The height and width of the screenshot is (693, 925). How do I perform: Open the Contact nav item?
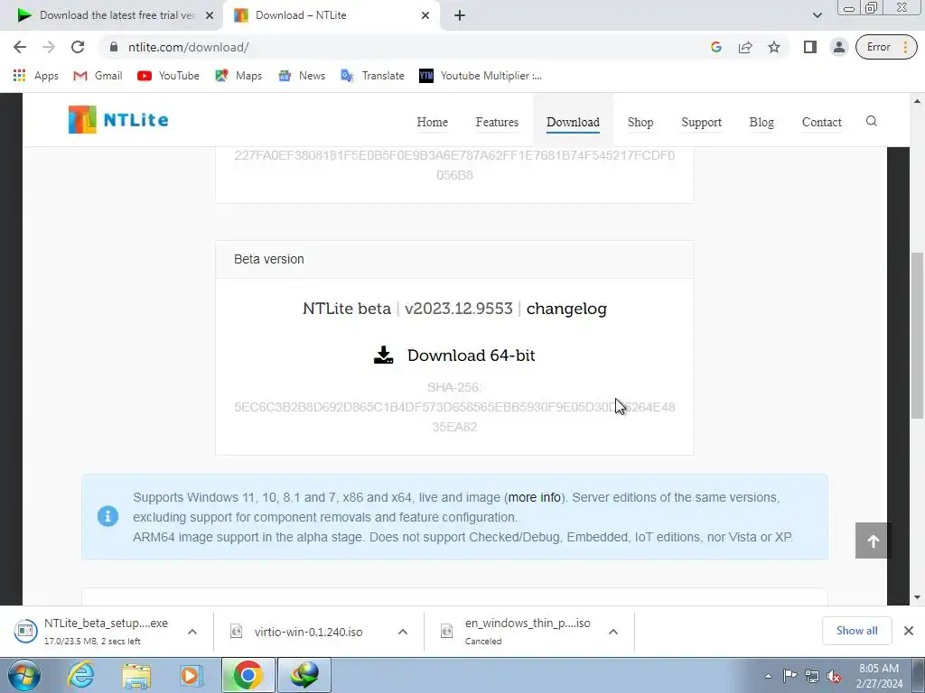coord(822,122)
